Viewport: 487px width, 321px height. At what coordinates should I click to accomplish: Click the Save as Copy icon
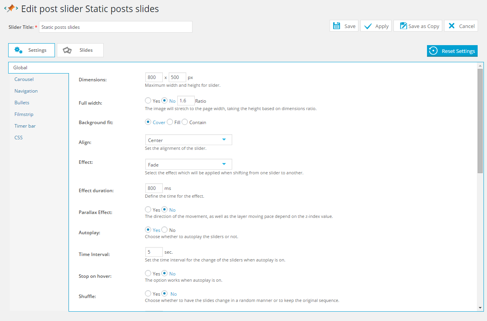(403, 26)
